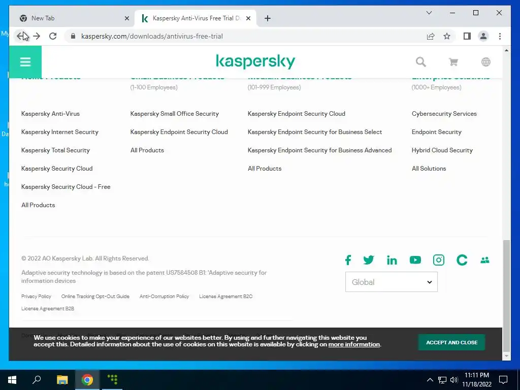Click the share page icon

click(431, 36)
